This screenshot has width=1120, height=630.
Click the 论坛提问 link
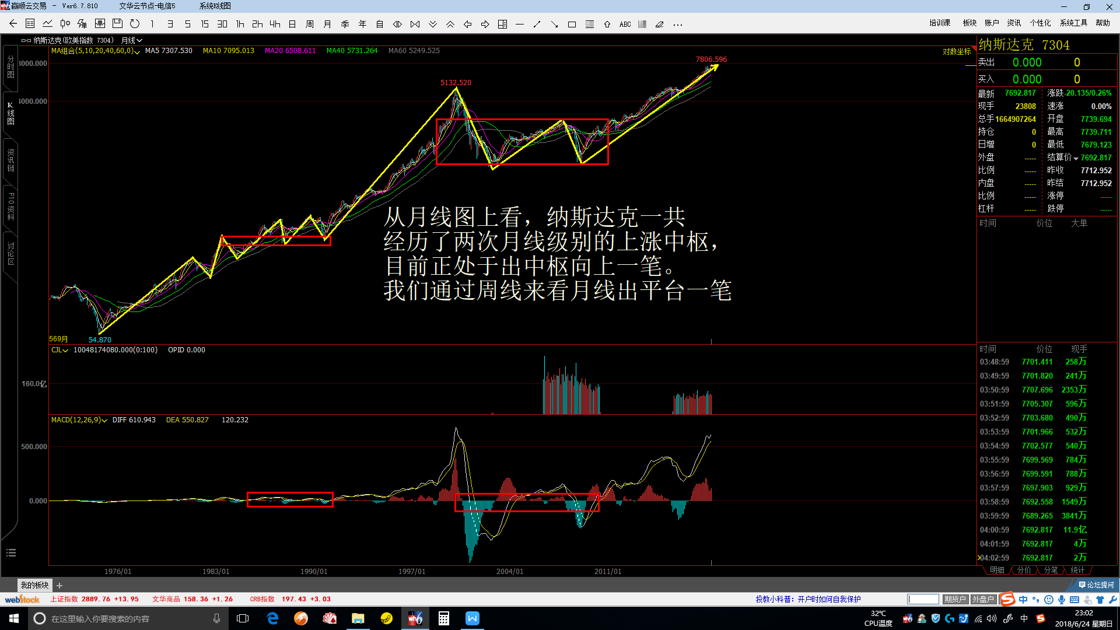pyautogui.click(x=1096, y=584)
